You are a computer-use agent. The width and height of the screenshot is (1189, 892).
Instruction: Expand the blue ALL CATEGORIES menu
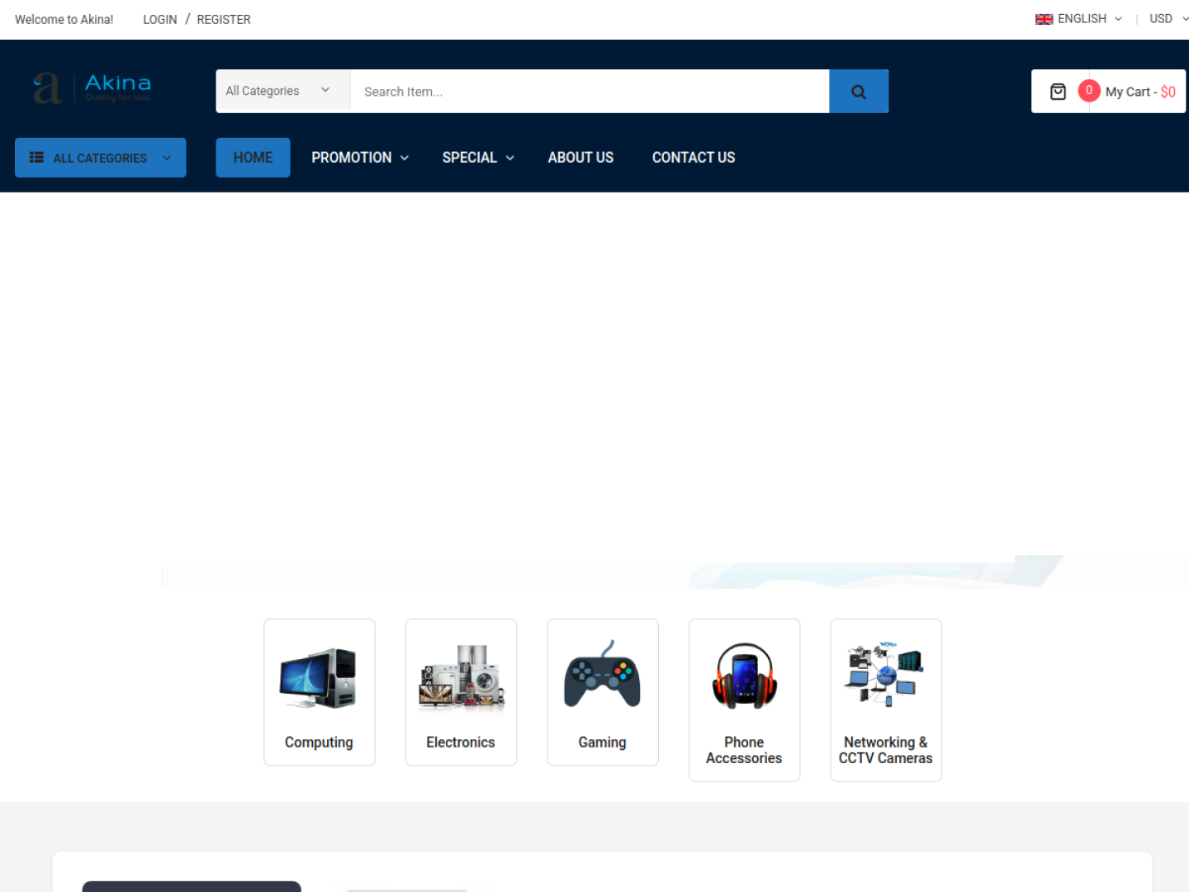click(x=101, y=158)
